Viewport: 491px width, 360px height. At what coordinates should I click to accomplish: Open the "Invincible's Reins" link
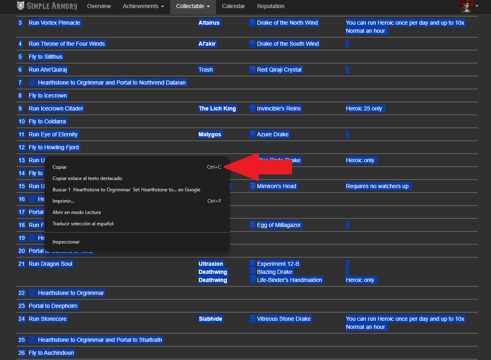tap(279, 108)
